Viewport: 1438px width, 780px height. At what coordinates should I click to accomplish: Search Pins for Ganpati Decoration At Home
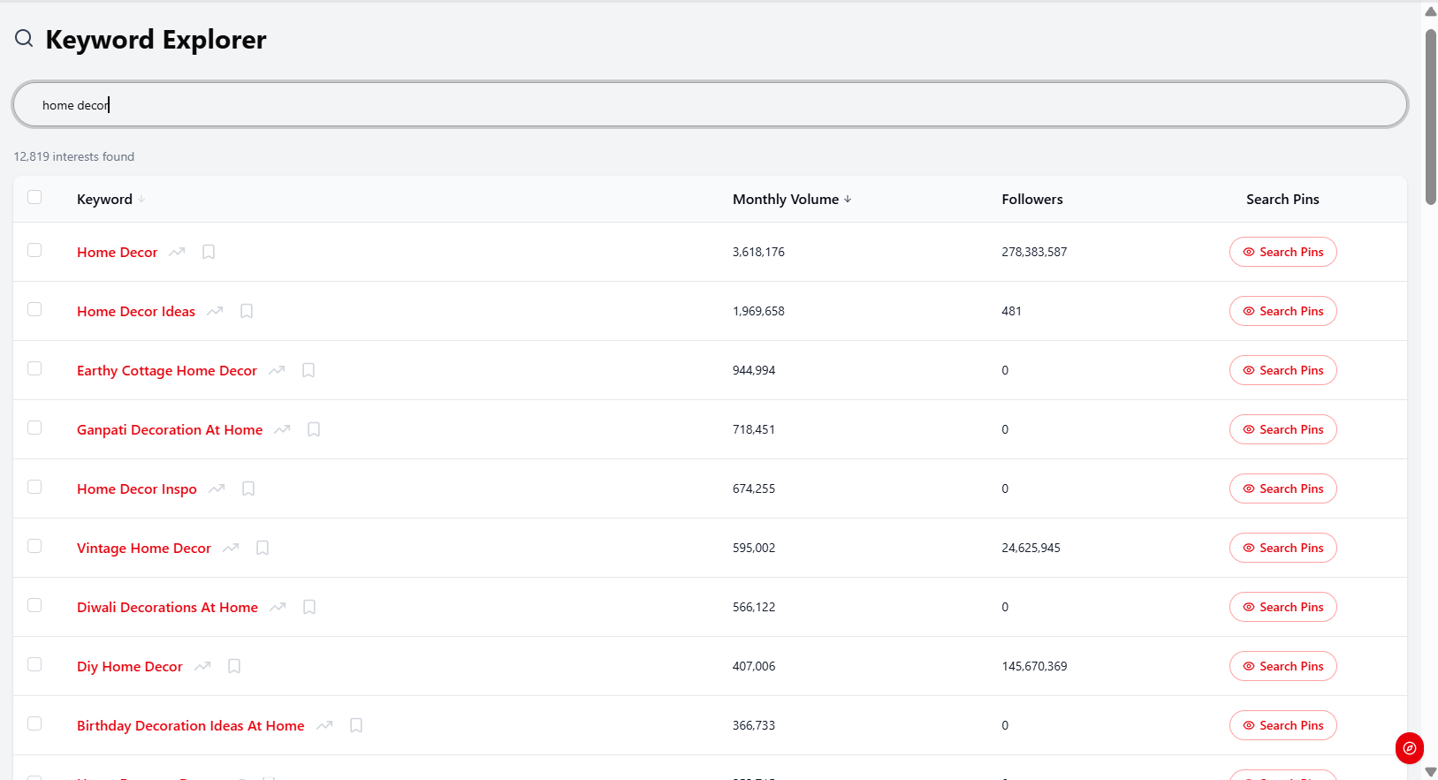click(1282, 429)
